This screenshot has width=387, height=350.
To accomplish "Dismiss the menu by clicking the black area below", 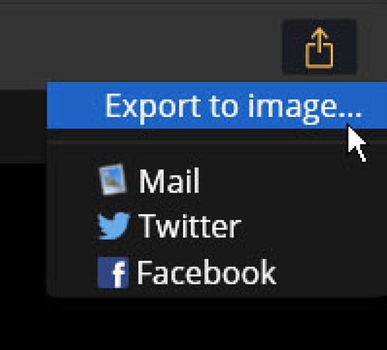I will point(193,324).
